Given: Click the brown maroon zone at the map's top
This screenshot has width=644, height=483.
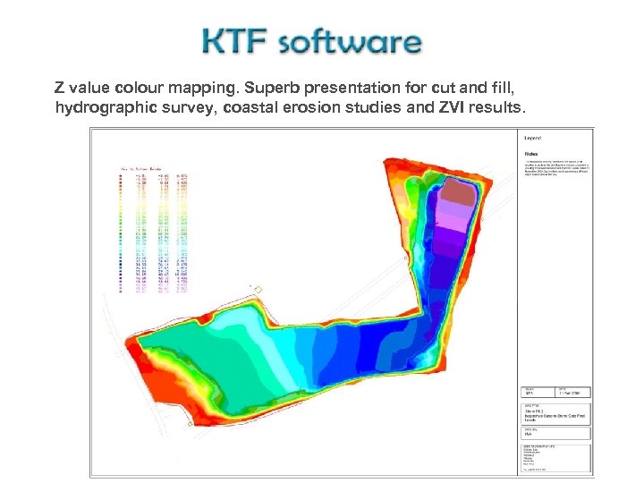Looking at the screenshot, I should (458, 190).
